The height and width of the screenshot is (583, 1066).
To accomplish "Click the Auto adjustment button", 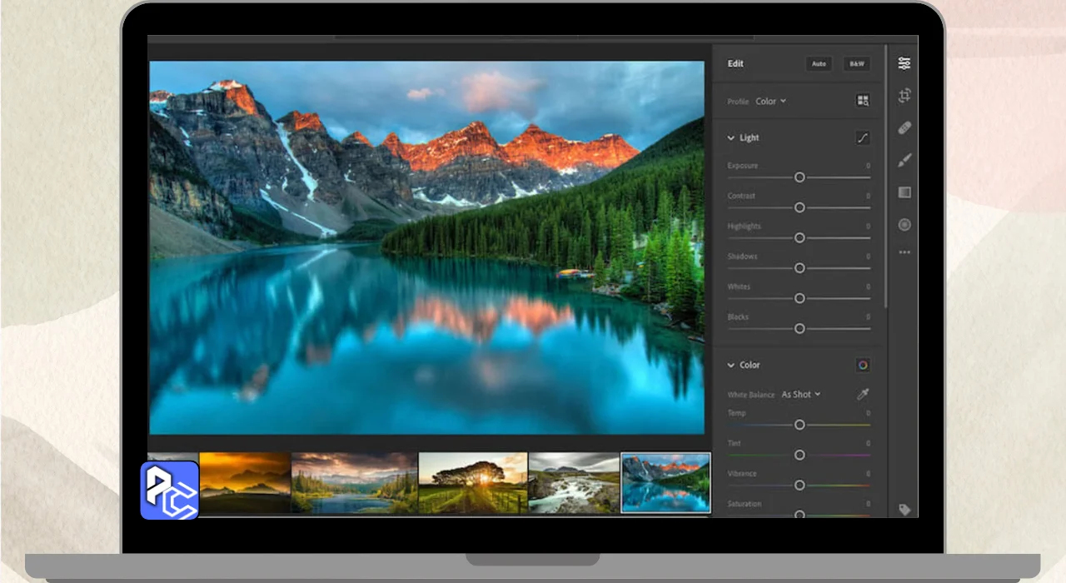I will tap(819, 64).
